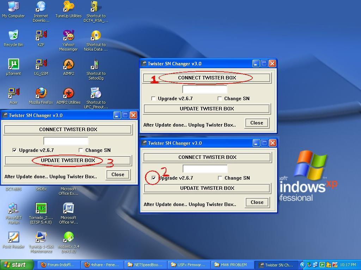The width and height of the screenshot is (361, 270).
Task: Select the Microsoft Office Ex… desktop label
Action: click(68, 191)
